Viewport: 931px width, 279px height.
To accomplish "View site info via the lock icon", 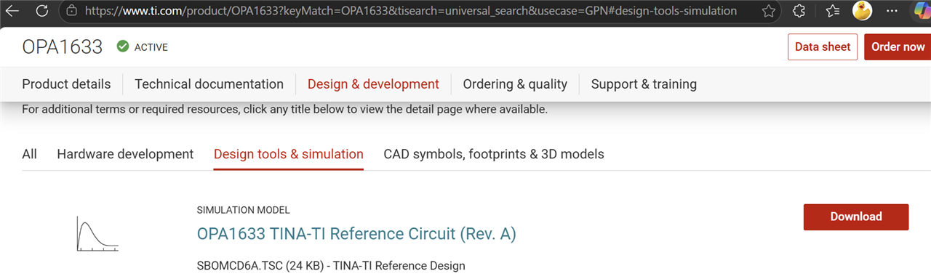I will click(71, 11).
